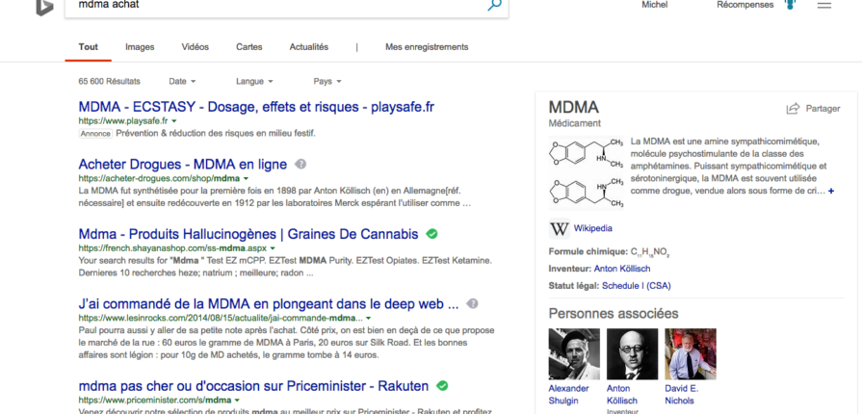Switch to the Cartes tab
Viewport: 862px width, 414px height.
(x=249, y=47)
